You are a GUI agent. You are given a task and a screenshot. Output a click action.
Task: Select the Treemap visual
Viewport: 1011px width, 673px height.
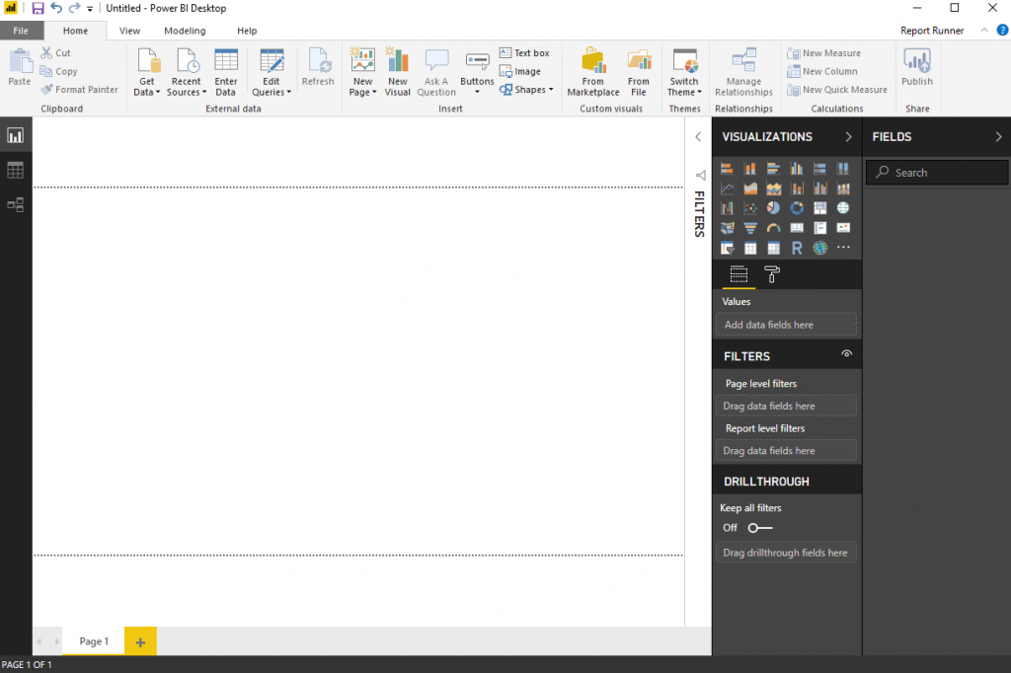[x=819, y=208]
